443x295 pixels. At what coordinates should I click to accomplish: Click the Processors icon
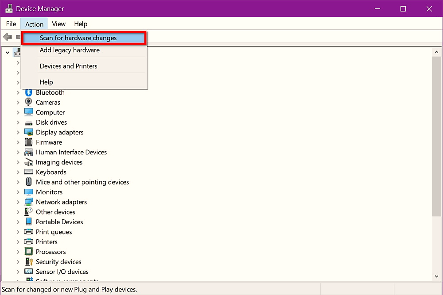coord(28,252)
